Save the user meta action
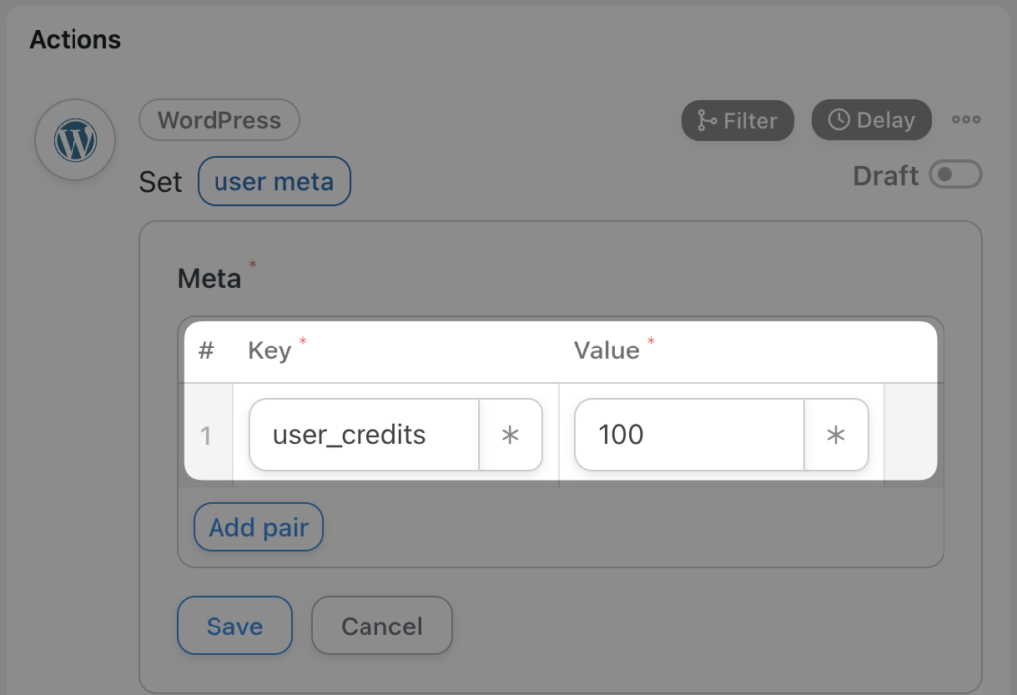The image size is (1017, 695). coord(234,625)
